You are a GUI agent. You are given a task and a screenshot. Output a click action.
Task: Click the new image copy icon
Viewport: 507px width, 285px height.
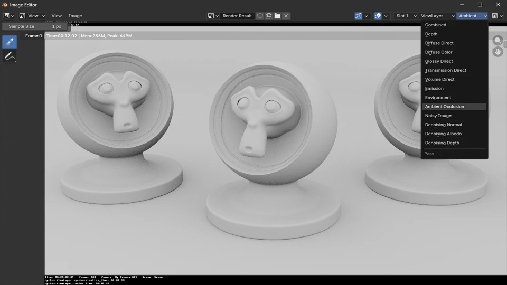(269, 16)
